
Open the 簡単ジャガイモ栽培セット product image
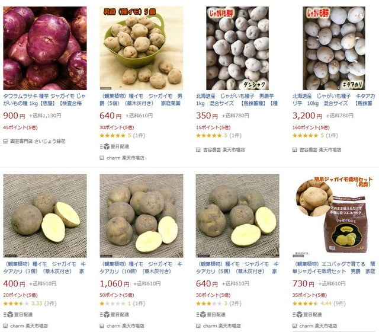(334, 216)
